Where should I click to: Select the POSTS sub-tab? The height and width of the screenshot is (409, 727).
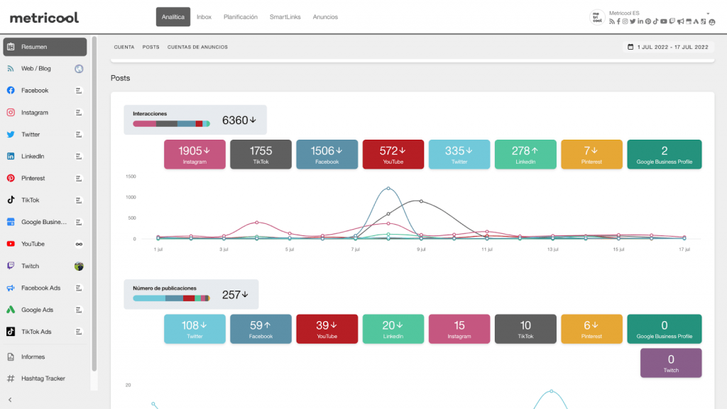(151, 47)
